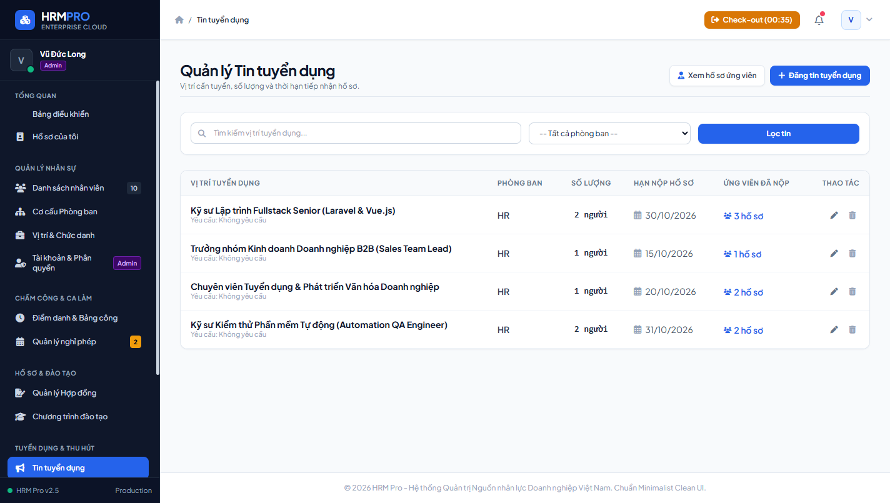This screenshot has width=890, height=503.
Task: Go to Điểm danh & Bảng công
Action: [78, 318]
